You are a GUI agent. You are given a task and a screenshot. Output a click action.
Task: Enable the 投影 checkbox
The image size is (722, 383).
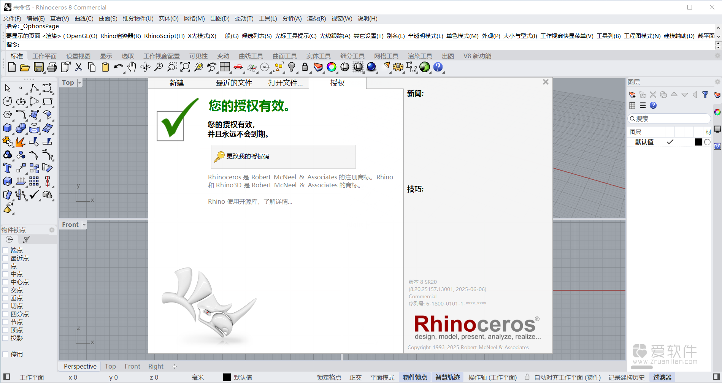5,338
